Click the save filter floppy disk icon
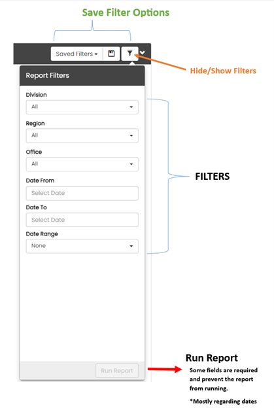 pos(111,54)
